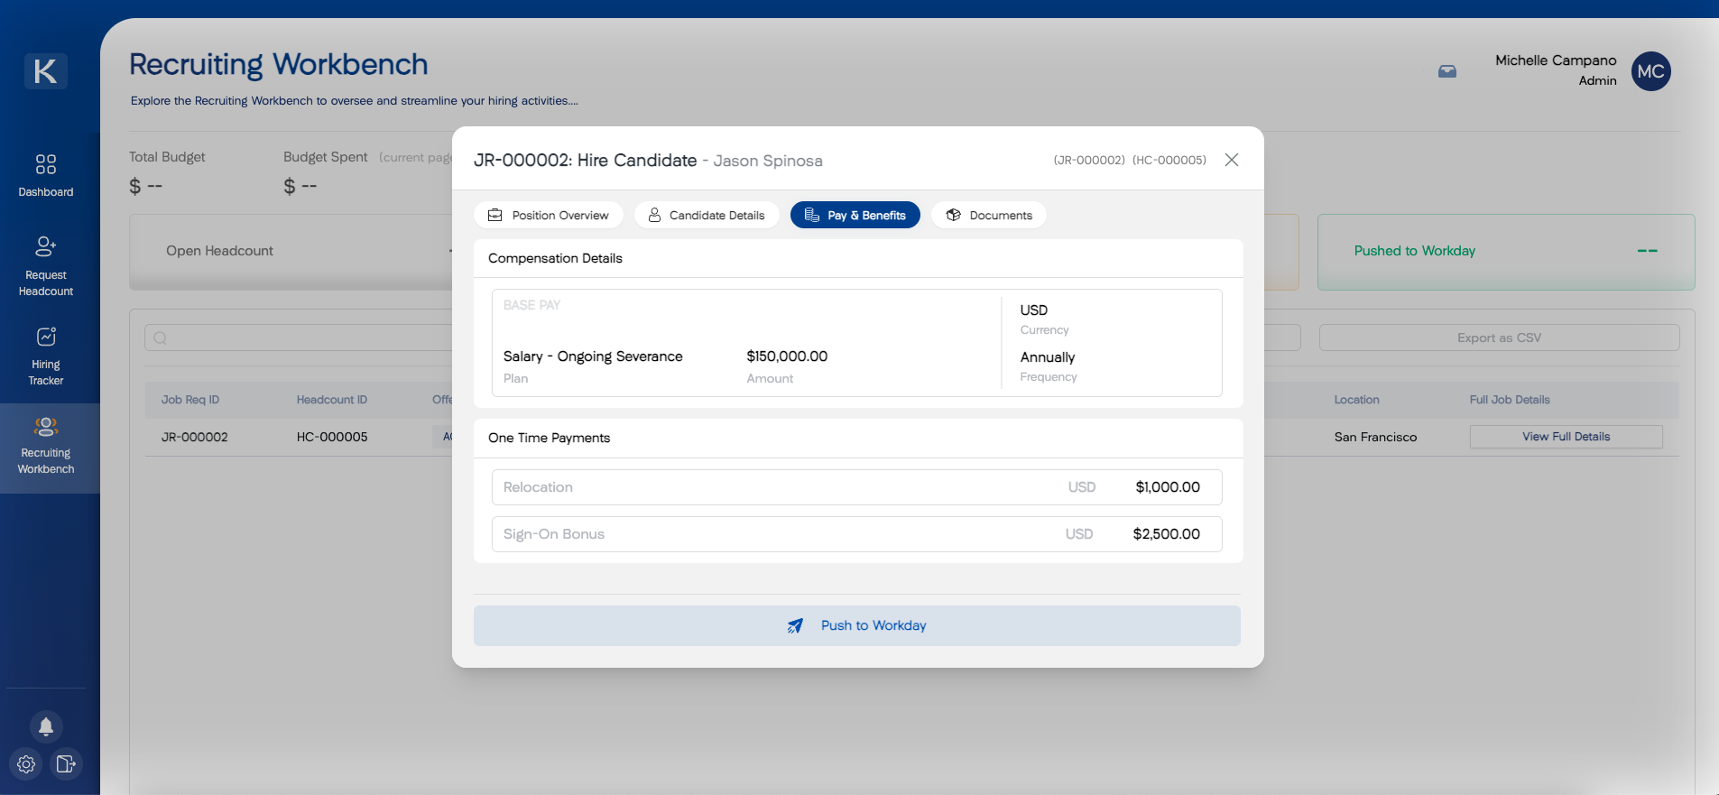Click San Francisco location cell
Screen dimensions: 1719x795
pyautogui.click(x=1375, y=437)
